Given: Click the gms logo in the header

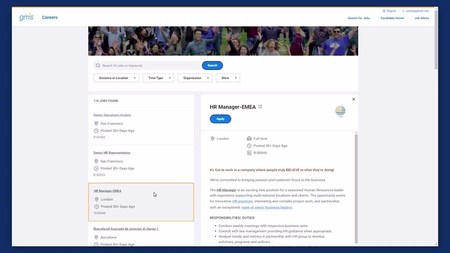Looking at the screenshot, I should click(x=26, y=17).
